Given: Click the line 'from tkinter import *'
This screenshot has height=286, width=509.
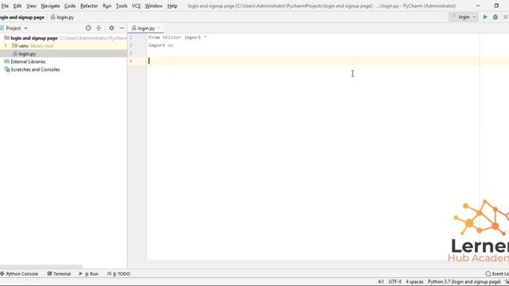Looking at the screenshot, I should tap(177, 37).
